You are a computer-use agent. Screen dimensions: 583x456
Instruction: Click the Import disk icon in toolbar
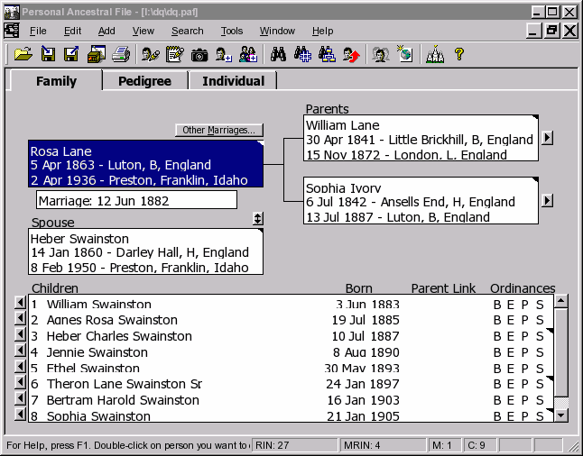pyautogui.click(x=48, y=55)
